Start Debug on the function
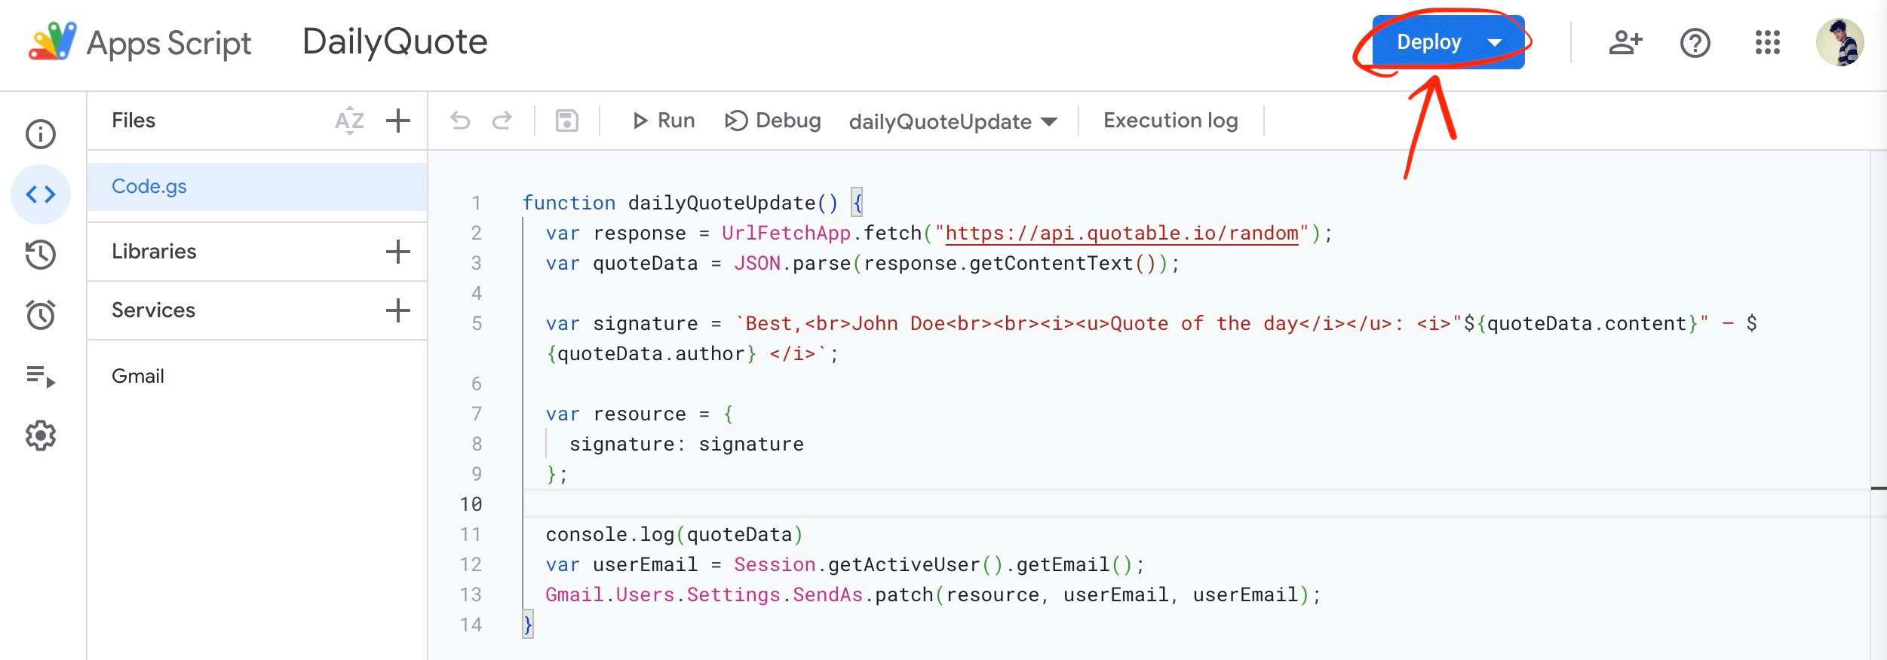 (772, 121)
